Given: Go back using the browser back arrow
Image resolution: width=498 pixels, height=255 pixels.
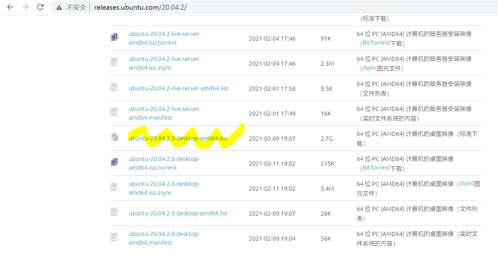Looking at the screenshot, I should coord(10,7).
